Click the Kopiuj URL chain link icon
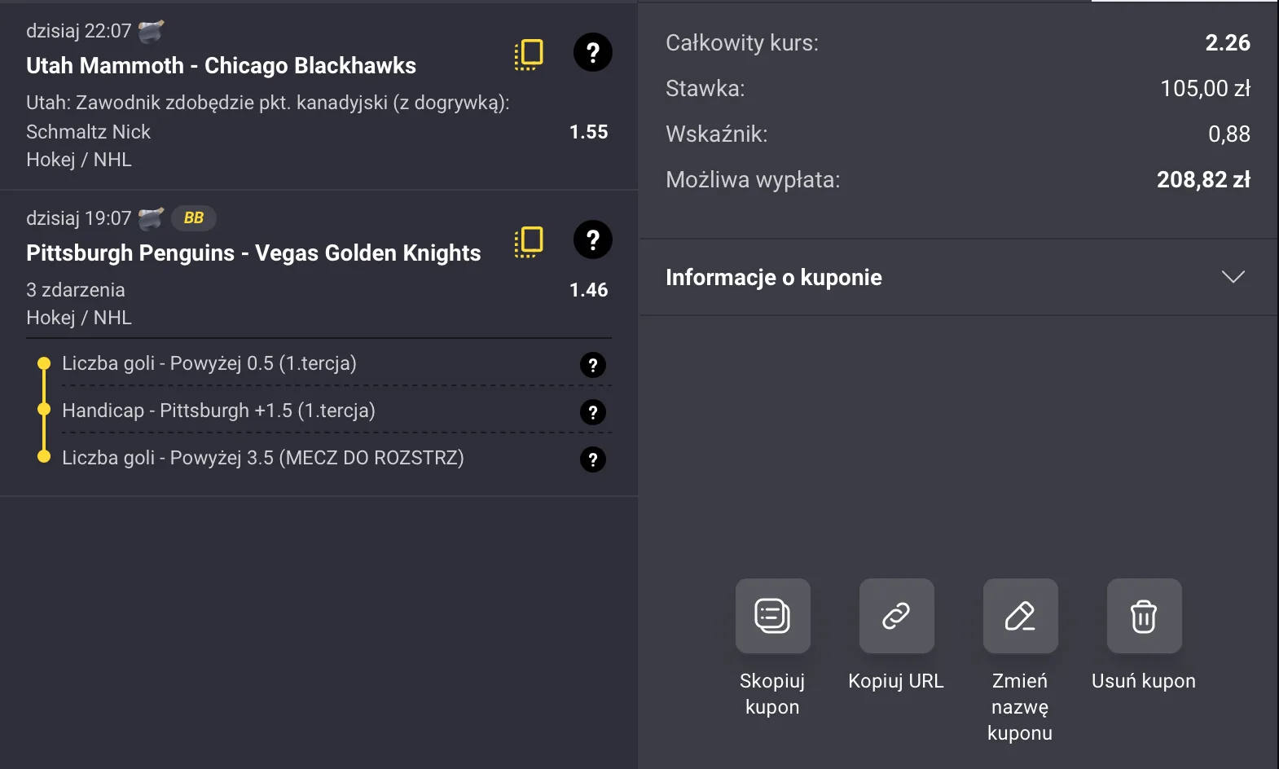 click(x=896, y=616)
